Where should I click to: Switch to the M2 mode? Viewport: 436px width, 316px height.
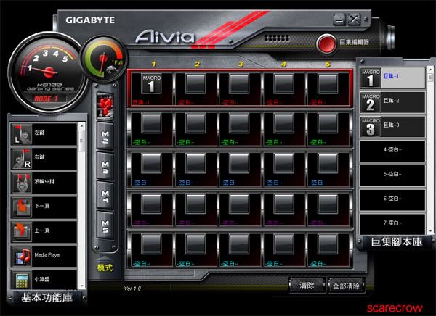pos(105,136)
